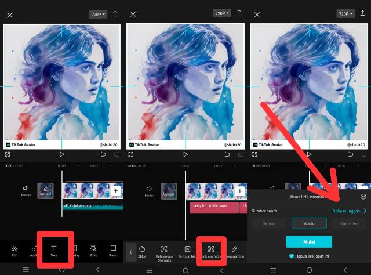
Task: Undo last action in right screenshot
Action: coord(351,154)
